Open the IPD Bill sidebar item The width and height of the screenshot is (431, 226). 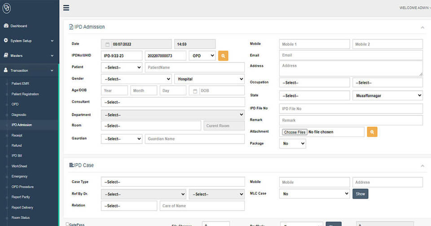(17, 156)
